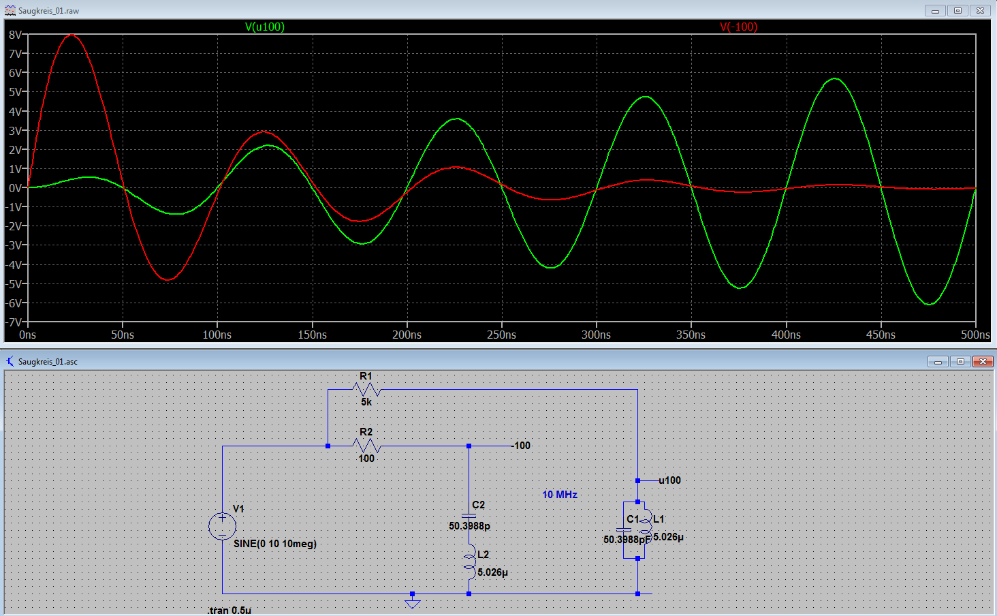This screenshot has height=616, width=997.
Task: Click the V1 voltage source symbol
Action: point(222,526)
